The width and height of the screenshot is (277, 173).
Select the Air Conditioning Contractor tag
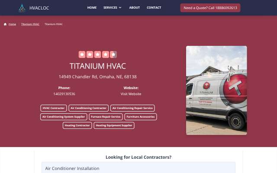[x=88, y=108]
